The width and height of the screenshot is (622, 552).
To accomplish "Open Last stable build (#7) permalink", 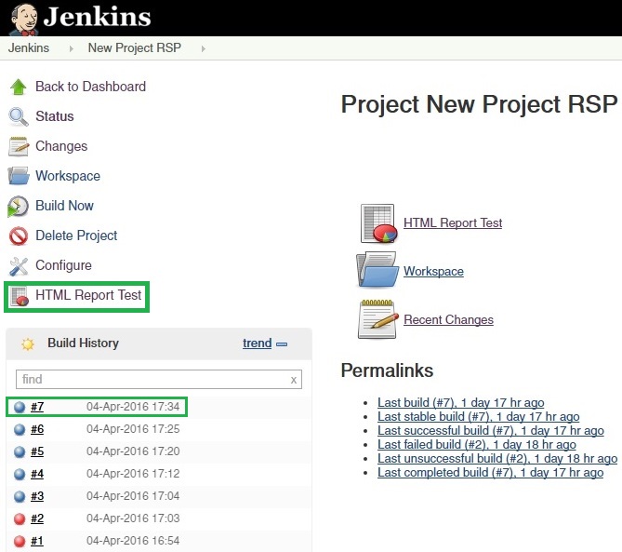I will 479,417.
